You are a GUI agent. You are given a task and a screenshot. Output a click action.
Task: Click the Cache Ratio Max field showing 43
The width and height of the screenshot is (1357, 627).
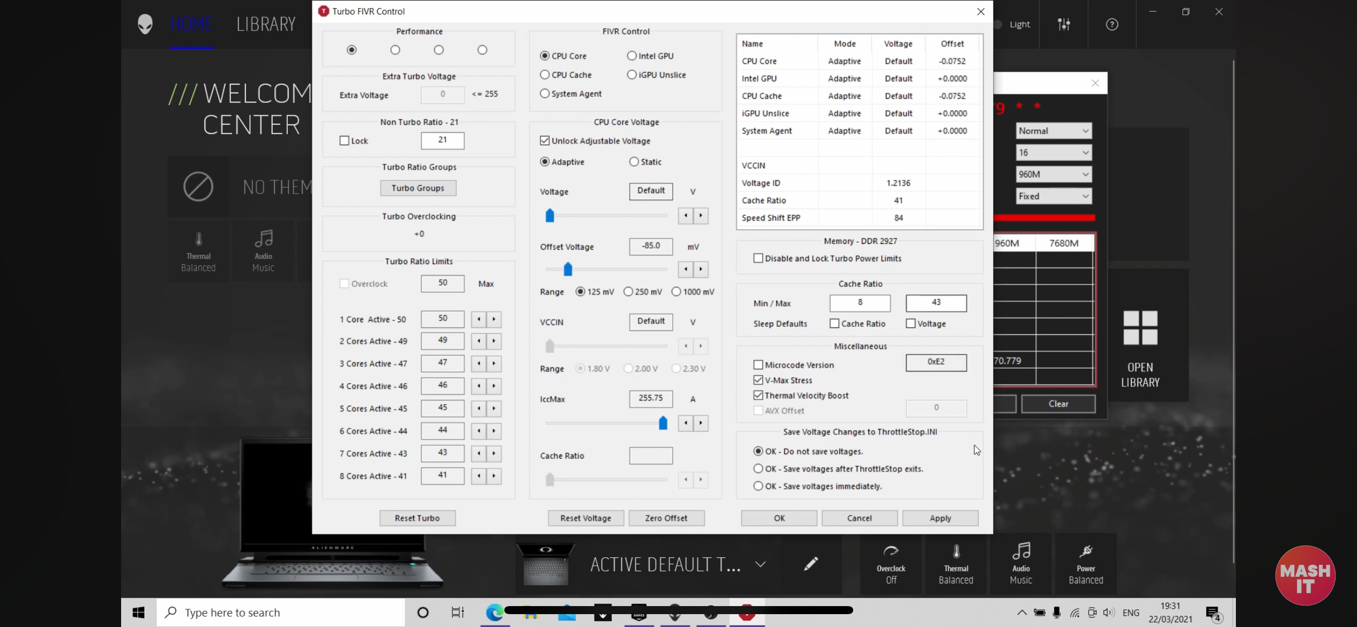(x=936, y=303)
